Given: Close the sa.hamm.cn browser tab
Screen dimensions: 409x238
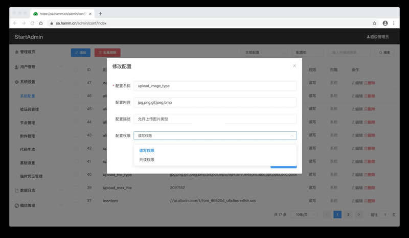Looking at the screenshot, I should click(90, 14).
